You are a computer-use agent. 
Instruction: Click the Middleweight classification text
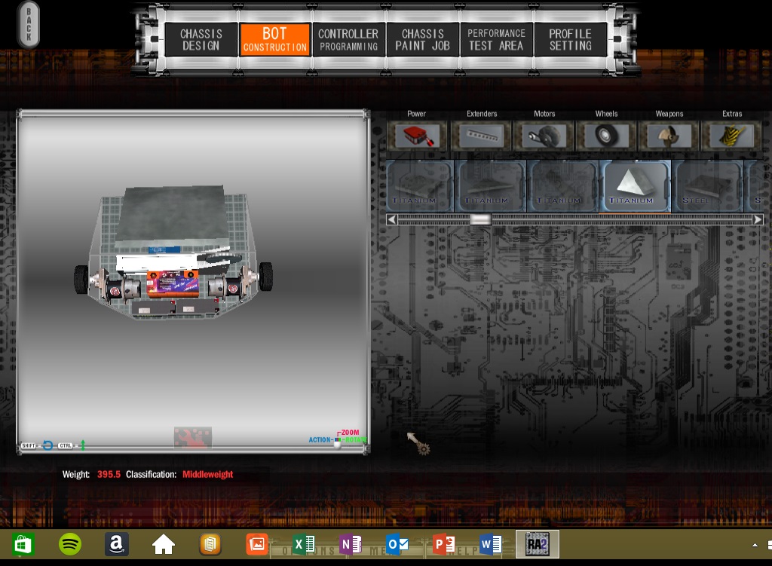point(208,475)
